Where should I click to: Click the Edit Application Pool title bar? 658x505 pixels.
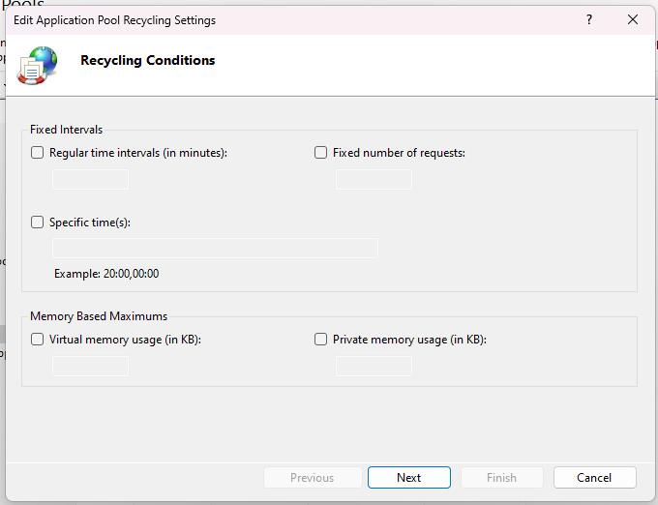click(290, 19)
